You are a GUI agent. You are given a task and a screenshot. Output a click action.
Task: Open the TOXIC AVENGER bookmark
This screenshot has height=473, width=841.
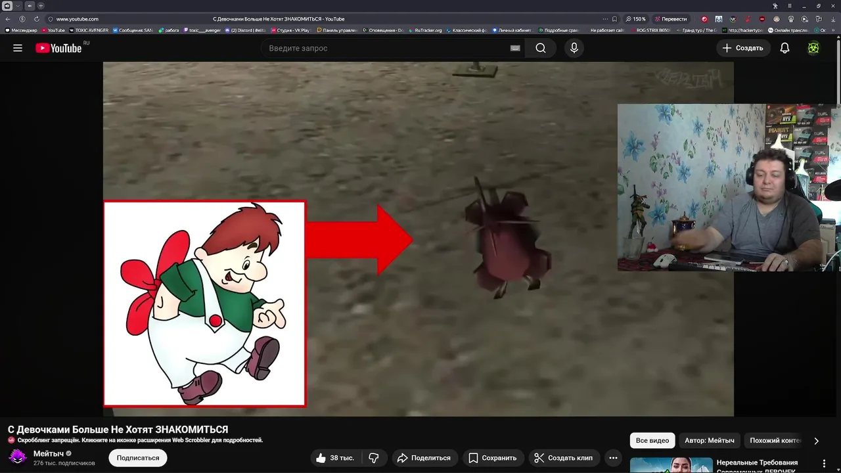tap(89, 30)
